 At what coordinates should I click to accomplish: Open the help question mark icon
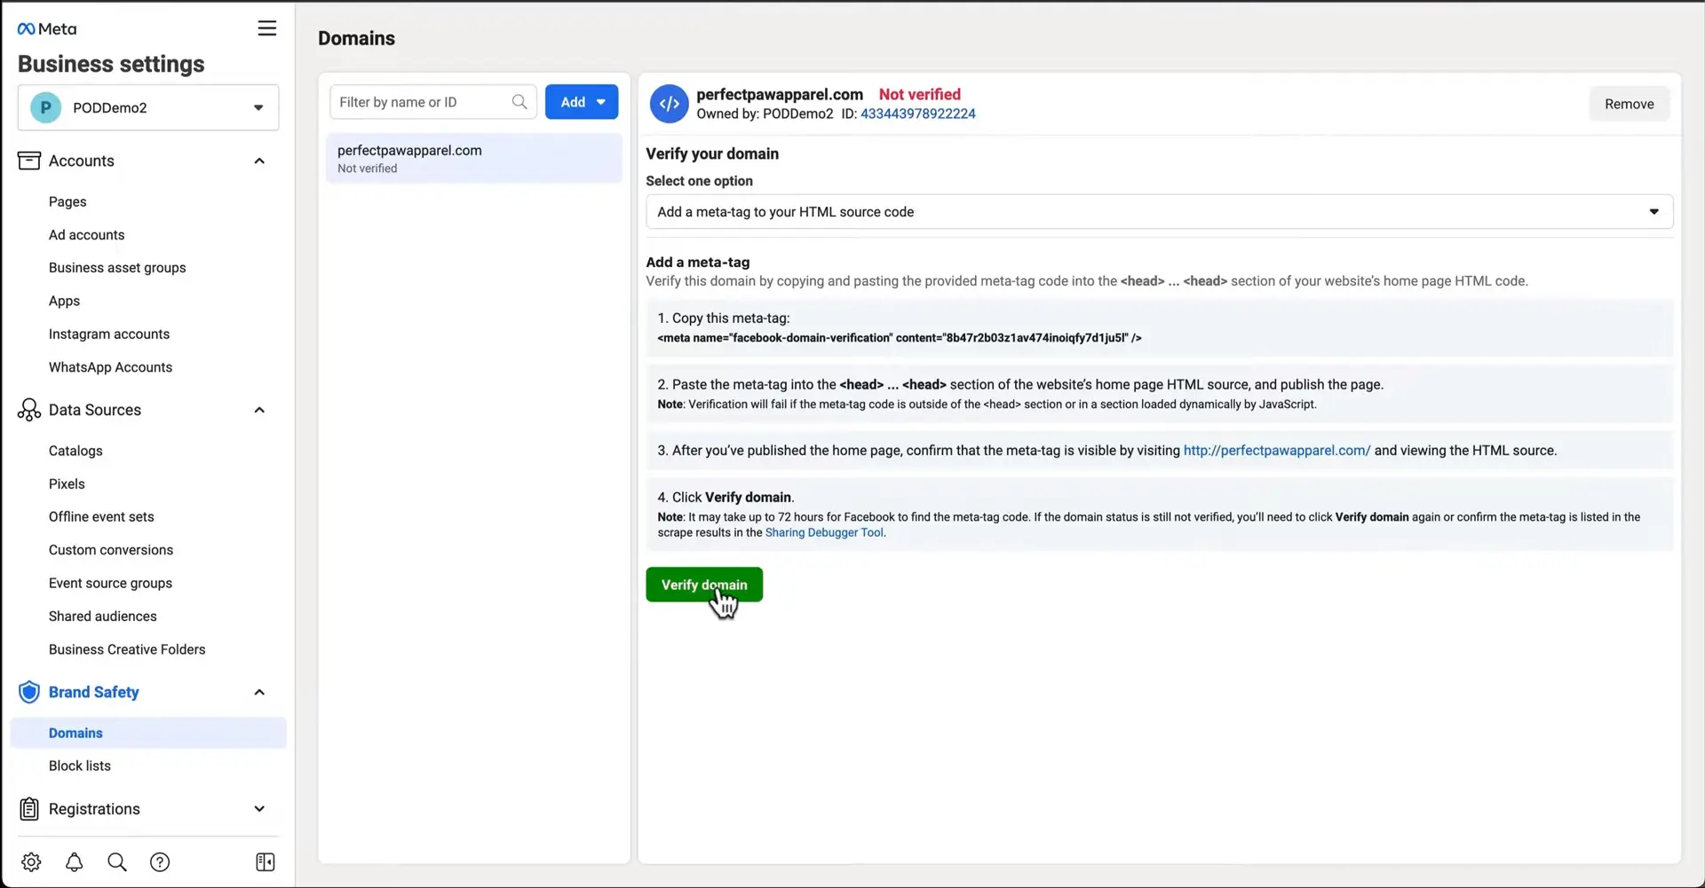[x=160, y=862]
